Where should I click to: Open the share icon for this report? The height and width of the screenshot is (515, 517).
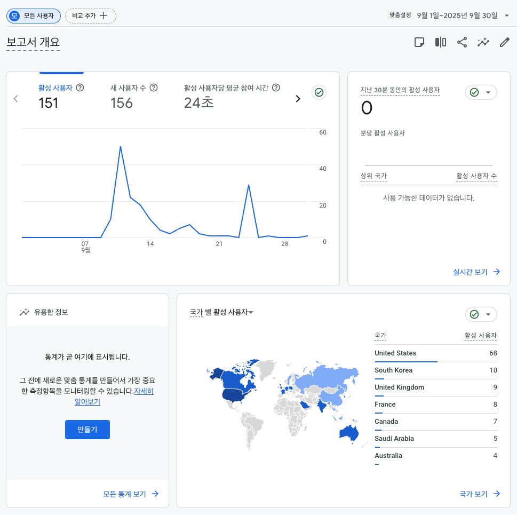pyautogui.click(x=461, y=42)
